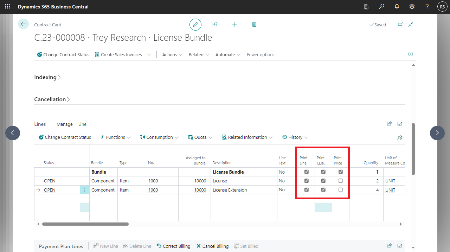The width and height of the screenshot is (450, 252).
Task: Click the trash delete icon
Action: click(254, 24)
